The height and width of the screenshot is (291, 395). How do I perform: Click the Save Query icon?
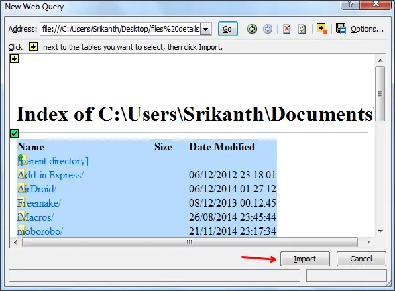(341, 29)
